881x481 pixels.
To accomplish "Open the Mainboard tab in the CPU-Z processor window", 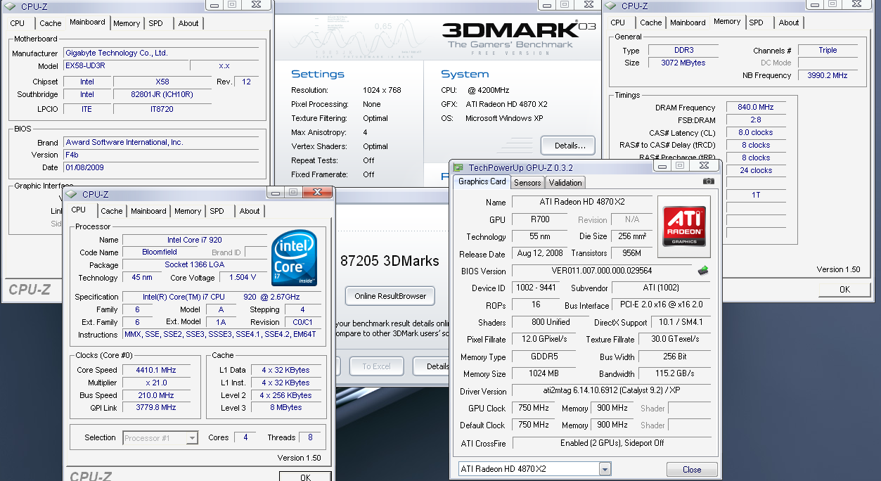I will pos(148,211).
